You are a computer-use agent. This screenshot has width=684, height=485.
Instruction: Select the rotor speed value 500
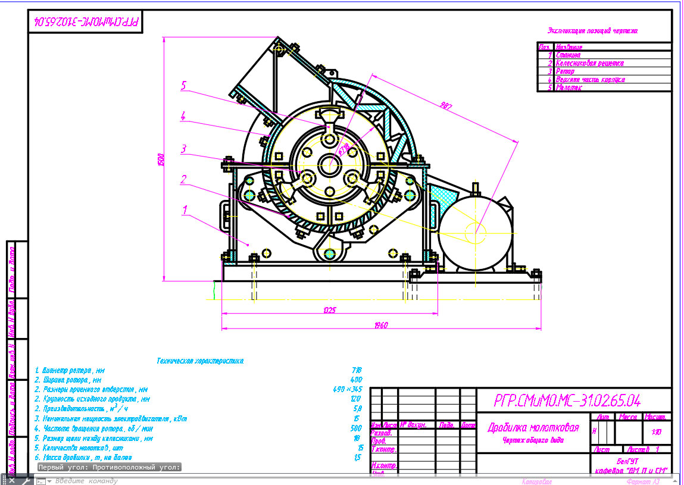pos(357,428)
